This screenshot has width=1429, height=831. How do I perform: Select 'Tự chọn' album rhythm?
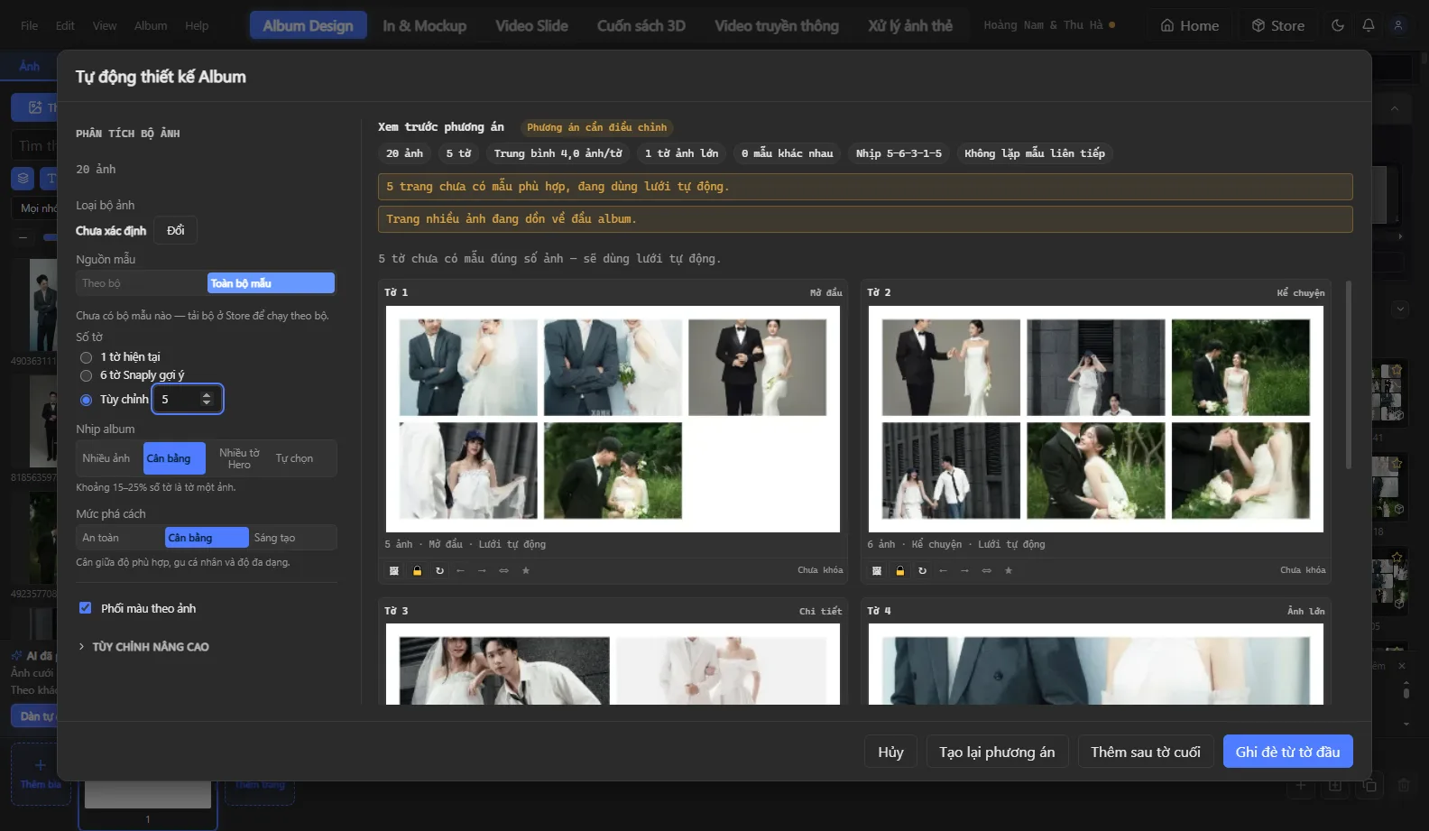tap(294, 458)
